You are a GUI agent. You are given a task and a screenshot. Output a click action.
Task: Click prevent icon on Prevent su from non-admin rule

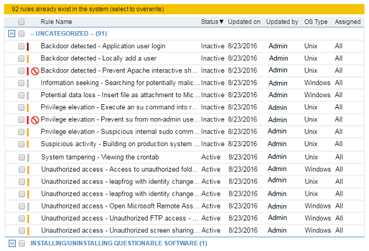coord(35,120)
